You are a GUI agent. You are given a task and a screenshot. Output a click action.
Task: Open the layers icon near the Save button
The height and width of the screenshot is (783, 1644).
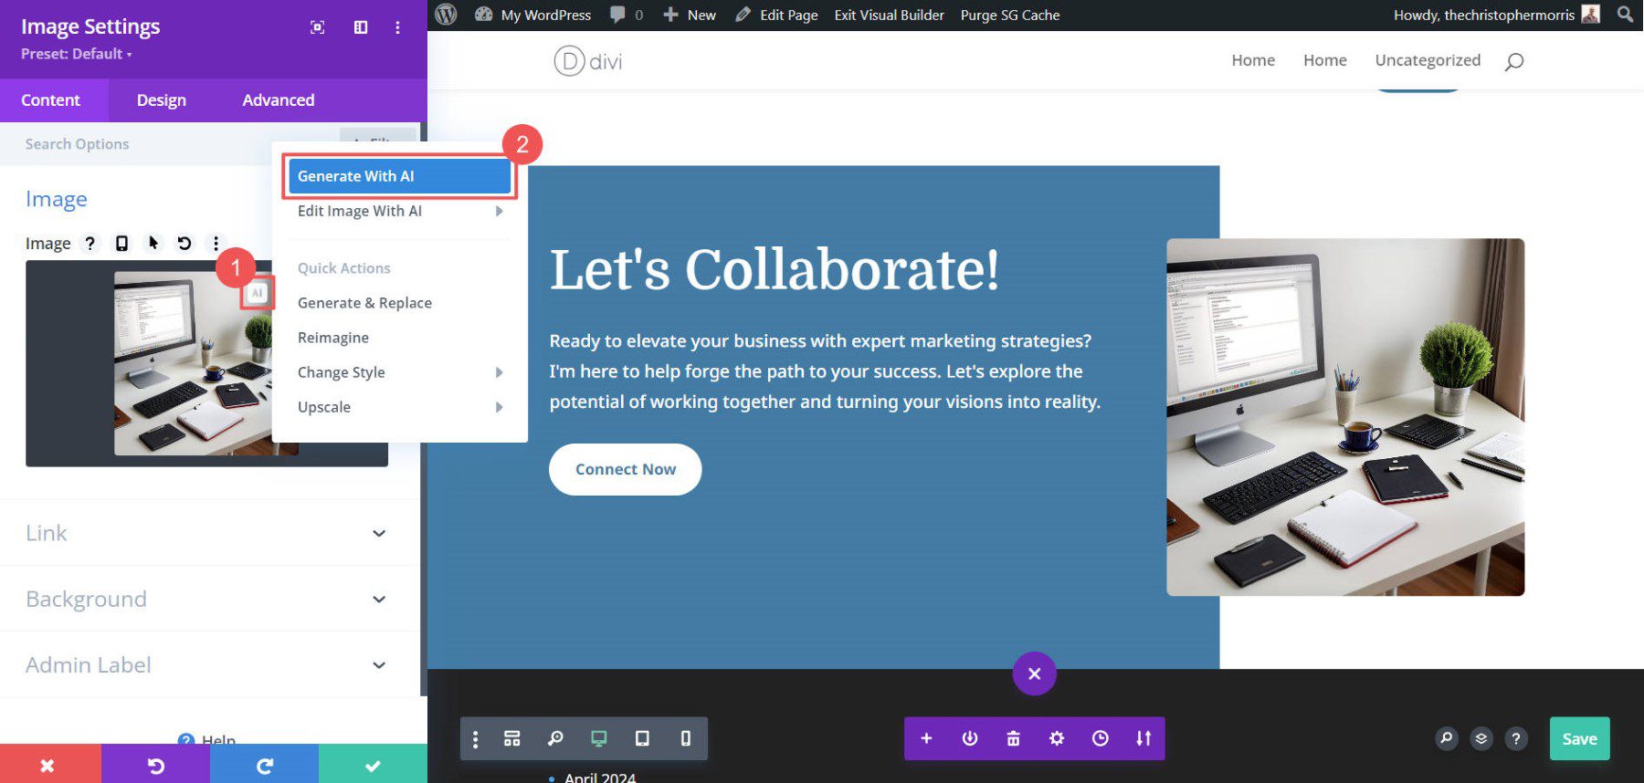pos(1481,738)
